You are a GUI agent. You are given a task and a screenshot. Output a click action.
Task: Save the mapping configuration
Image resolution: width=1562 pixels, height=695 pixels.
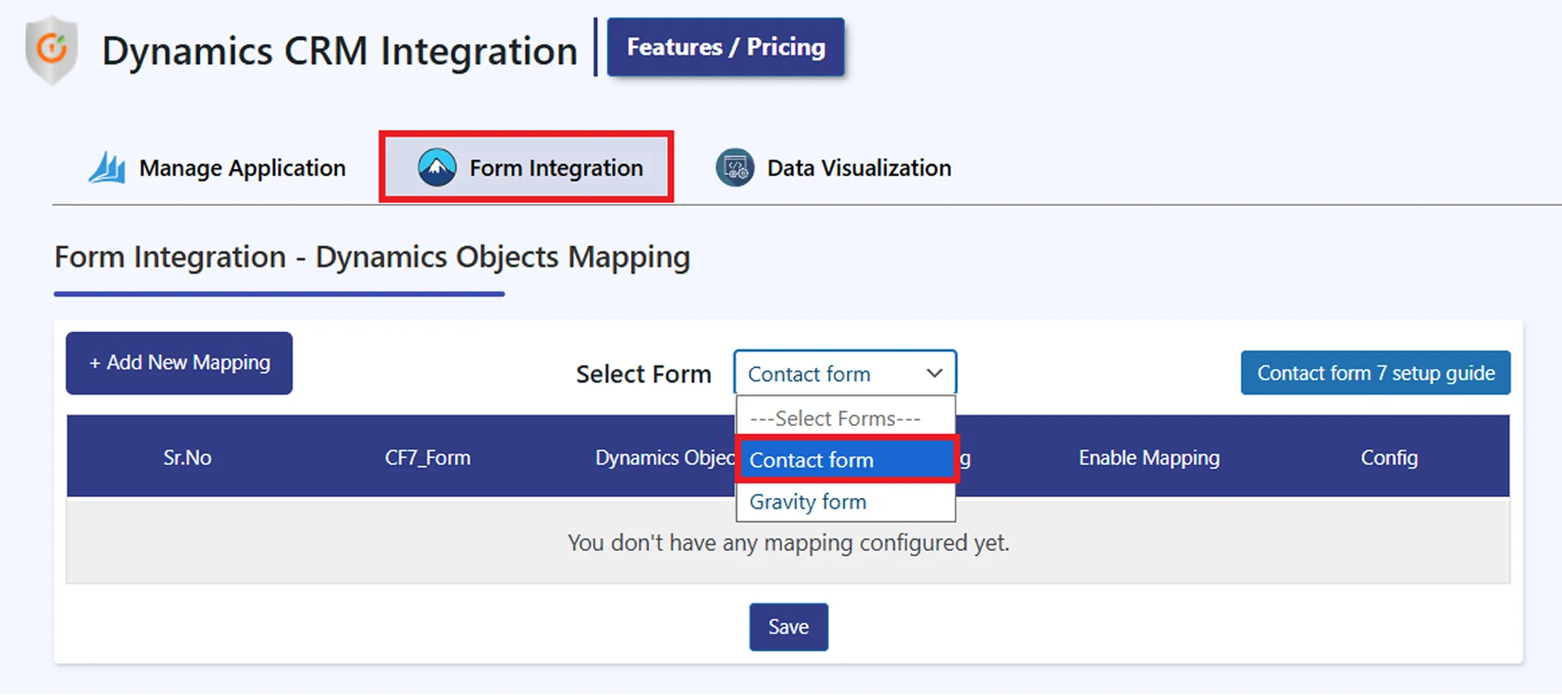pyautogui.click(x=789, y=626)
